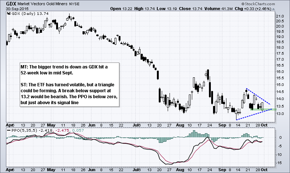Image resolution: width=290 pixels, height=173 pixels.
Task: Click the Aug label under the PPO panel
Action: [180, 170]
